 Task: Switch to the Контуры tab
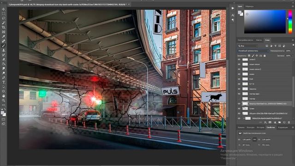251,127
